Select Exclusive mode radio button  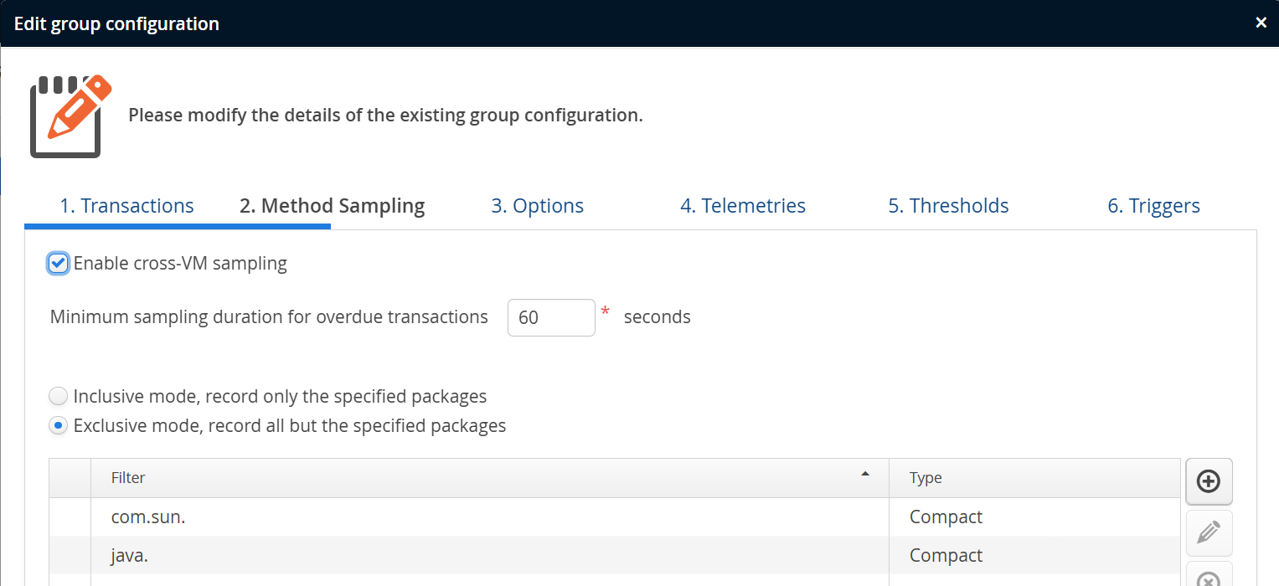(x=59, y=426)
